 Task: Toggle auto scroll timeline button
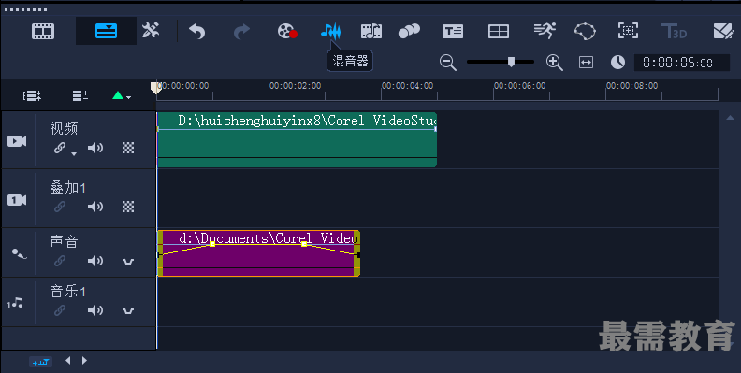tap(40, 362)
